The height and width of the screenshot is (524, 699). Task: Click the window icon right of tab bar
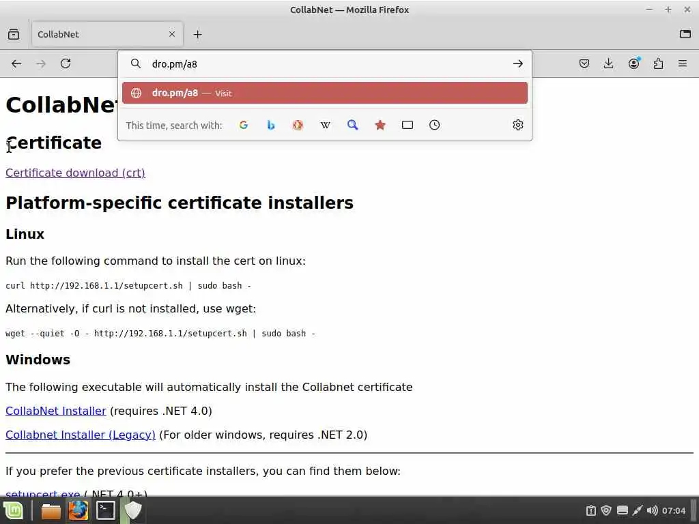click(x=685, y=34)
